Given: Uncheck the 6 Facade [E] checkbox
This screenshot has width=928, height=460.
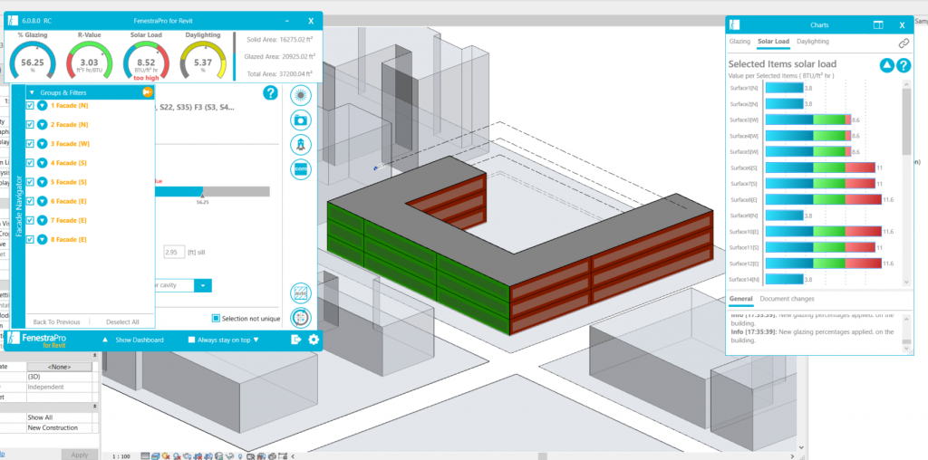Looking at the screenshot, I should [30, 201].
